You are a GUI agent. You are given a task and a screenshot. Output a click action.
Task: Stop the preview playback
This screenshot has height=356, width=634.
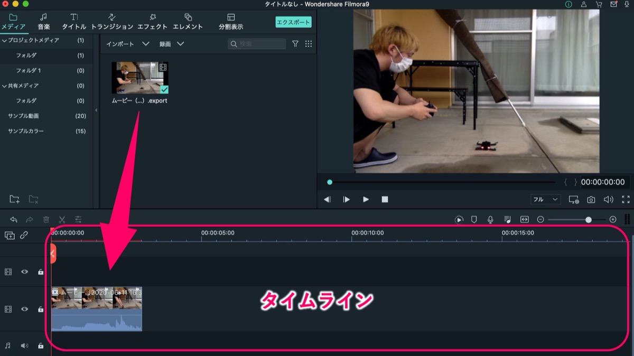pos(385,200)
